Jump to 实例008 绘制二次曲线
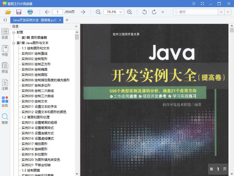 click(38, 91)
